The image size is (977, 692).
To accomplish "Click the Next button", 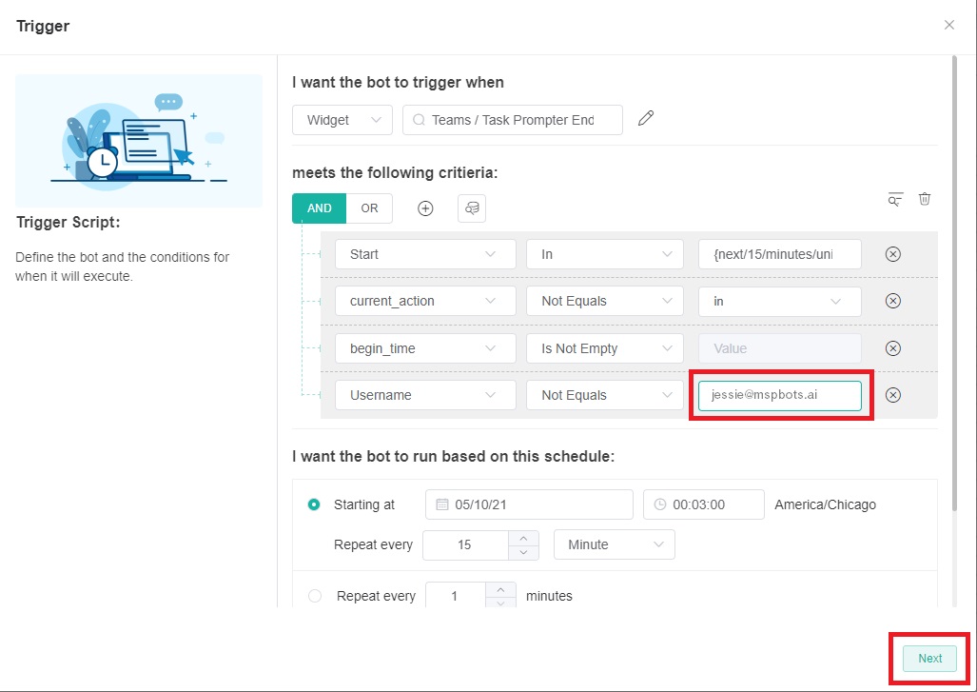I will coord(929,658).
